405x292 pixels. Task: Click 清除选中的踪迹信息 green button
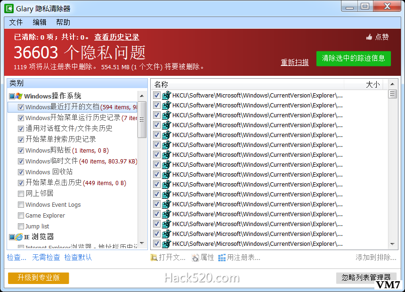[x=353, y=58]
